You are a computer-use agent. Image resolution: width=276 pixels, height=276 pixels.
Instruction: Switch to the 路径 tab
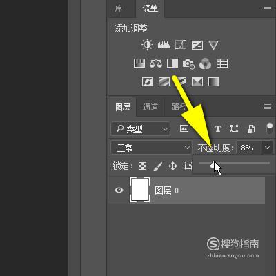(179, 107)
